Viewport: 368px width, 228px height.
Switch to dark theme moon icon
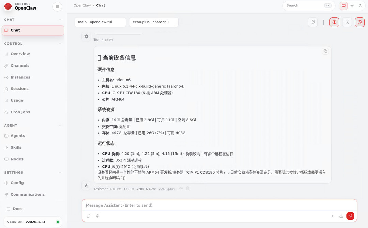coord(361,6)
